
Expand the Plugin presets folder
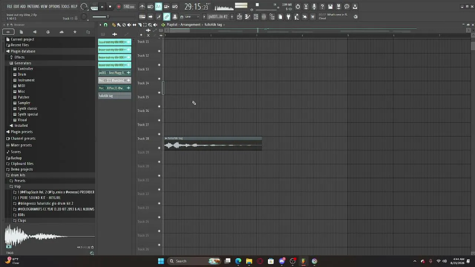22,132
